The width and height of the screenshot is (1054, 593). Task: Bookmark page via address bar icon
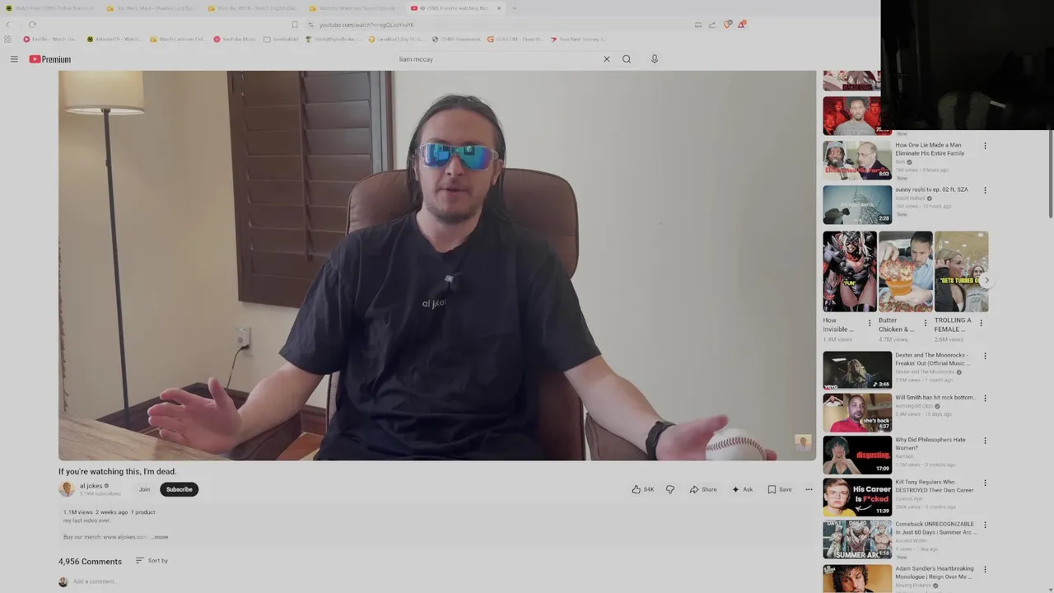[x=295, y=25]
